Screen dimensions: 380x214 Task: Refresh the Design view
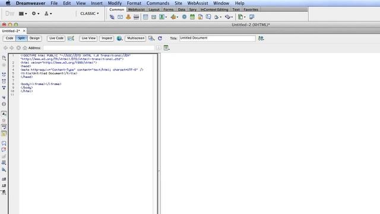tap(160, 38)
